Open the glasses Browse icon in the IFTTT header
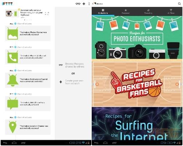The image size is (183, 146). [x=78, y=4]
